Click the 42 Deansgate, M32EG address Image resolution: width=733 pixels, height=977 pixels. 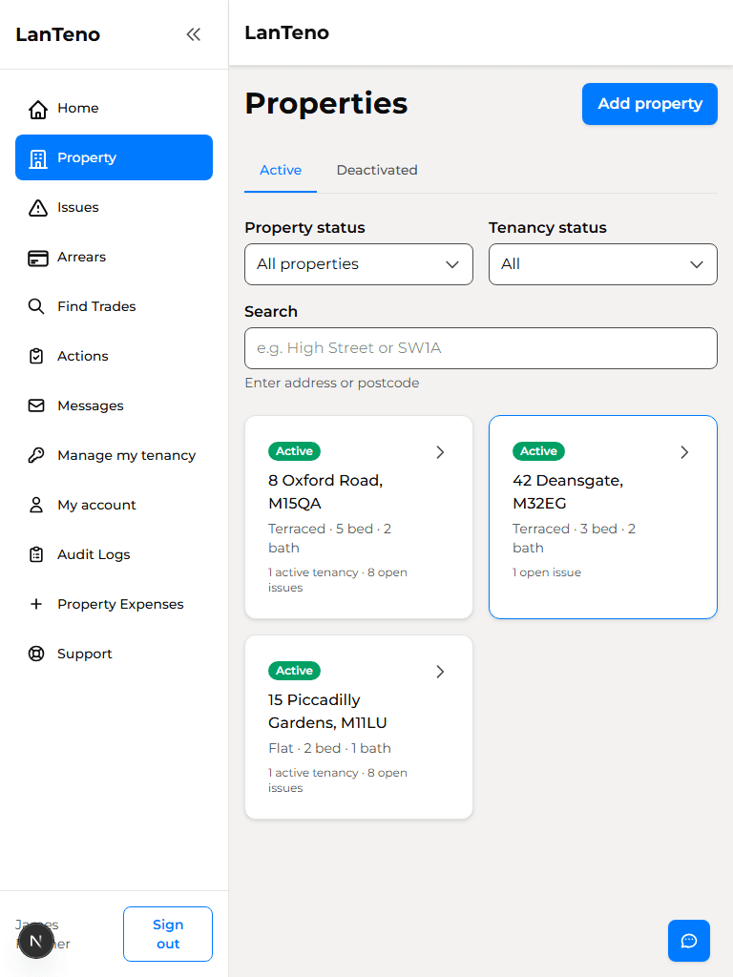coord(568,491)
